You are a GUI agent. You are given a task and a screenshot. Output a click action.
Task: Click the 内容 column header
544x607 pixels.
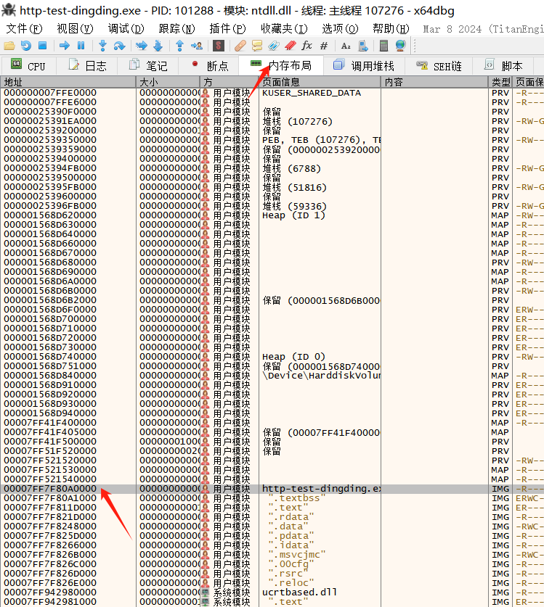point(434,82)
